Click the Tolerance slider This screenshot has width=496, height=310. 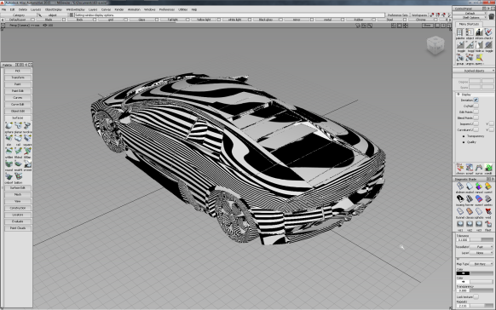(x=482, y=240)
